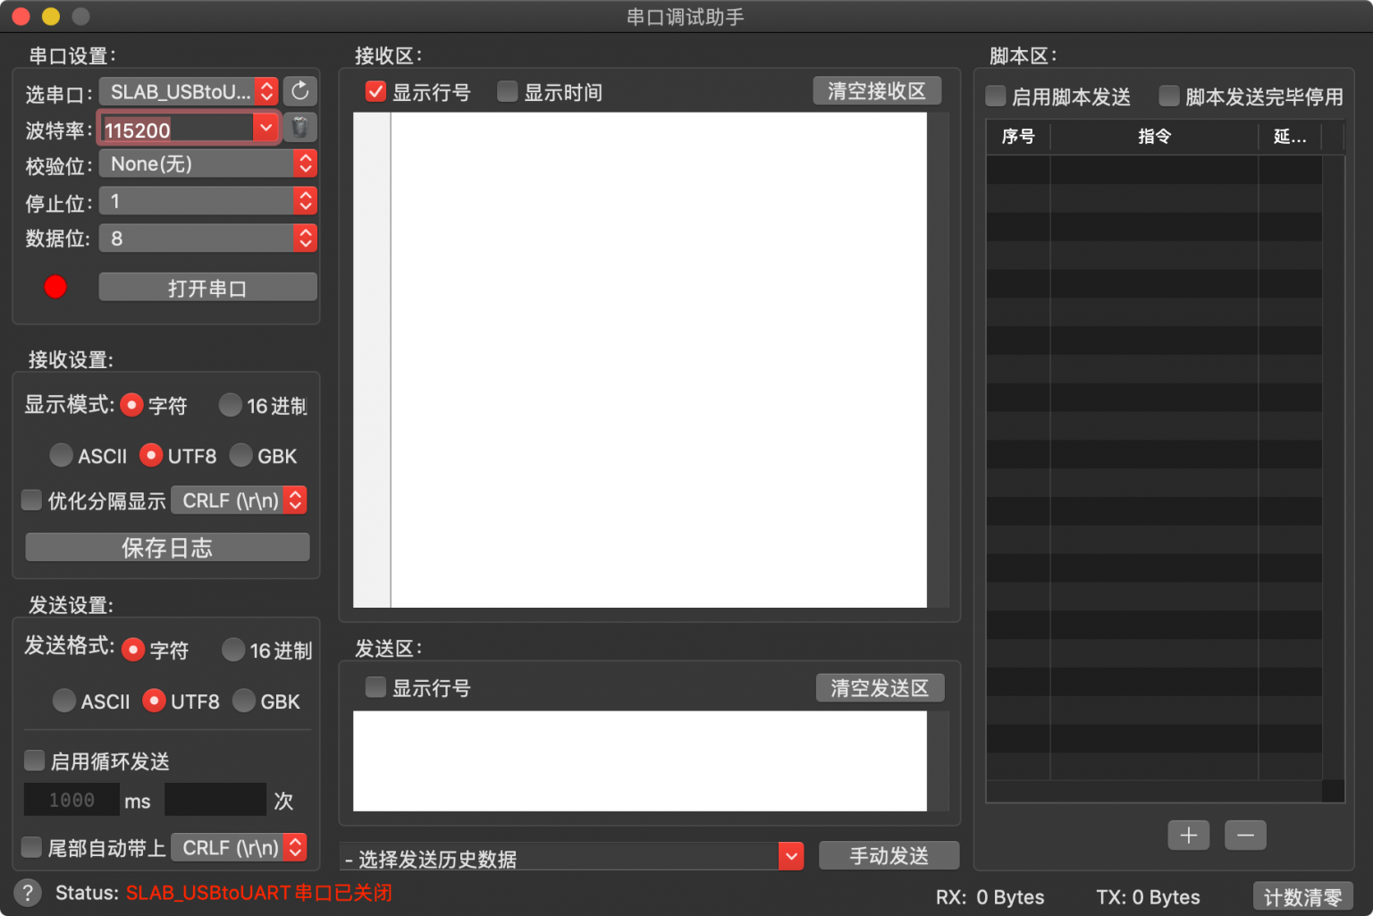Image resolution: width=1373 pixels, height=916 pixels.
Task: Click into the send area text field
Action: pos(642,761)
